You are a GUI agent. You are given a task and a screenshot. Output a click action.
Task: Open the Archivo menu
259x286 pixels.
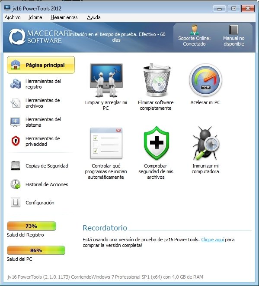tap(13, 17)
